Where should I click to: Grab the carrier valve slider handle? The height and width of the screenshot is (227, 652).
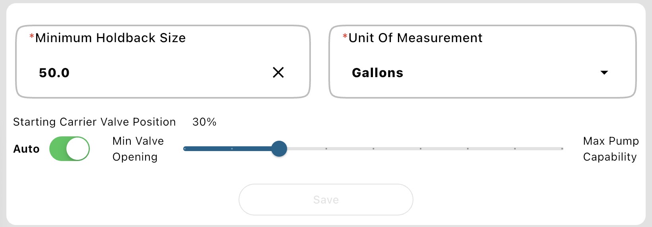click(279, 149)
